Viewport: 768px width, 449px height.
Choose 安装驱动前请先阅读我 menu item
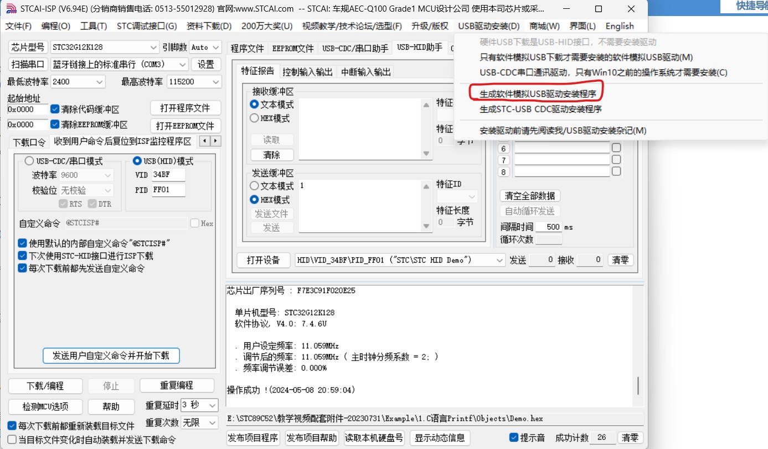click(563, 130)
